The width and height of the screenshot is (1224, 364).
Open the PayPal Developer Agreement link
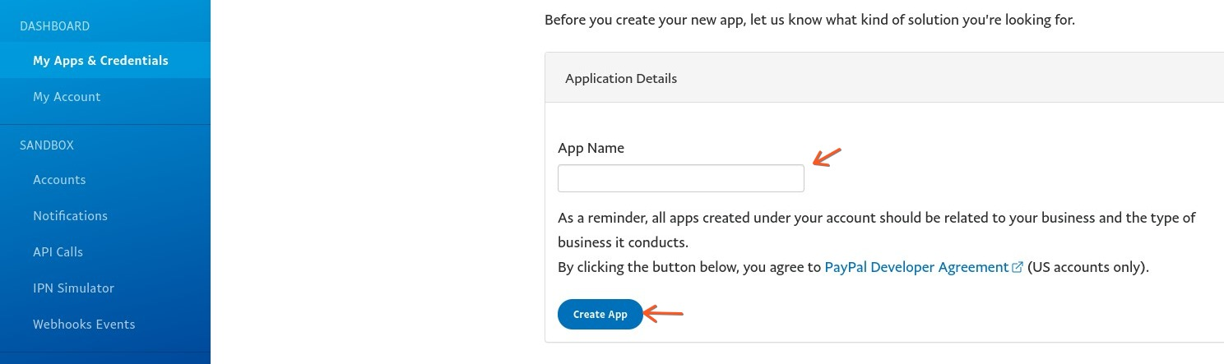pyautogui.click(x=916, y=267)
